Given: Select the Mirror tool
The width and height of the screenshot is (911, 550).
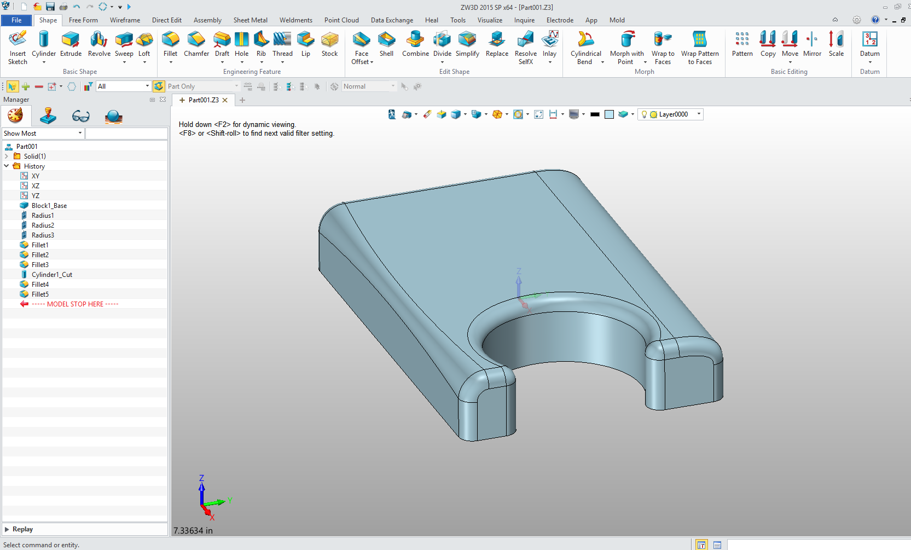Looking at the screenshot, I should pos(812,44).
